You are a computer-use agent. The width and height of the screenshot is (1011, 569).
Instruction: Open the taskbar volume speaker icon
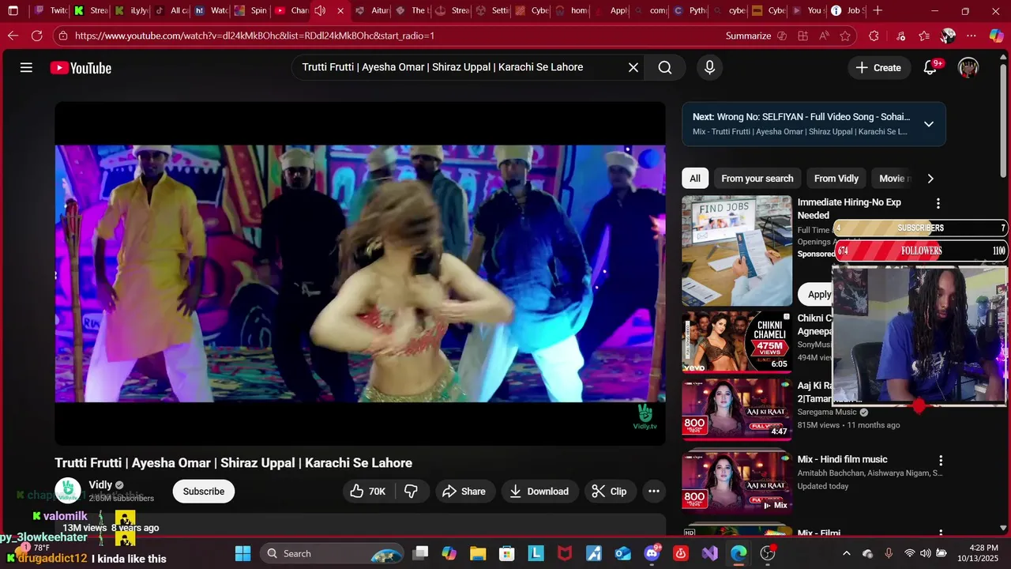point(926,553)
